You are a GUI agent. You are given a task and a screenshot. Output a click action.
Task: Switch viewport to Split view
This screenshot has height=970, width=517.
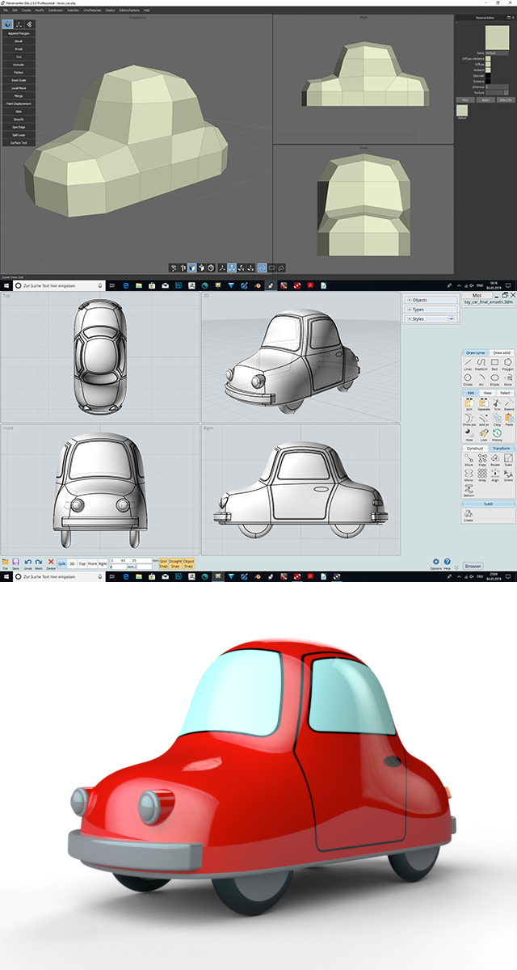(61, 563)
